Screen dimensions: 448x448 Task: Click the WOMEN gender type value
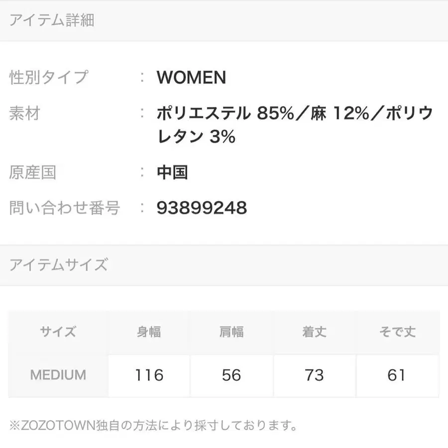pyautogui.click(x=191, y=77)
